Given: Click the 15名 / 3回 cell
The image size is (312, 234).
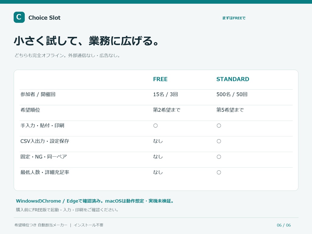Looking at the screenshot, I should [165, 94].
